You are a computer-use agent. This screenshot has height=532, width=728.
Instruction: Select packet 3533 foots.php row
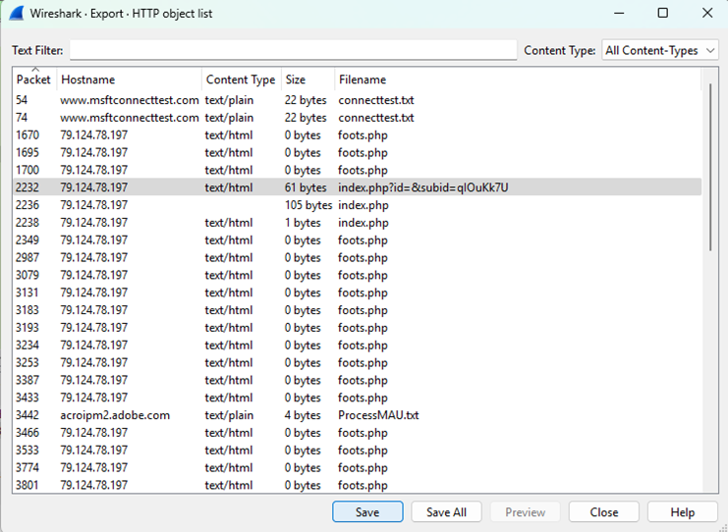tap(357, 451)
